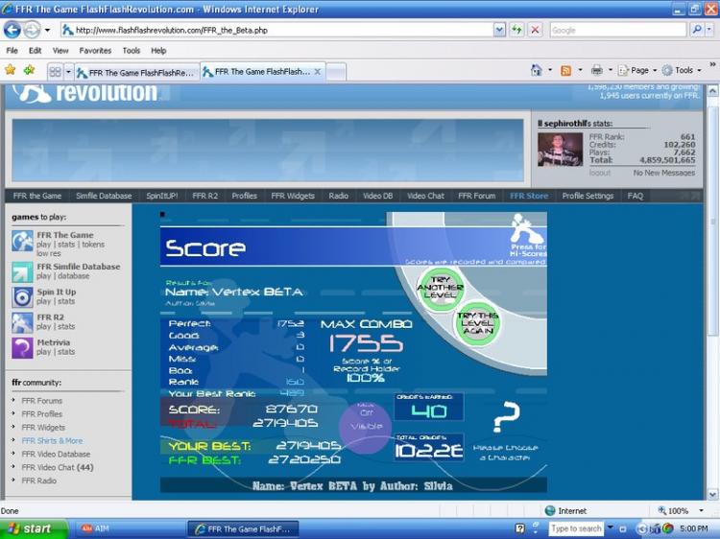Open the Page dropdown in command bar
The image size is (720, 539).
coord(639,70)
